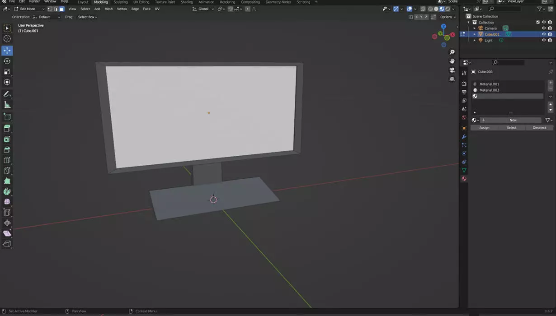Select the Bevel tool
The image size is (556, 316).
pos(7,149)
